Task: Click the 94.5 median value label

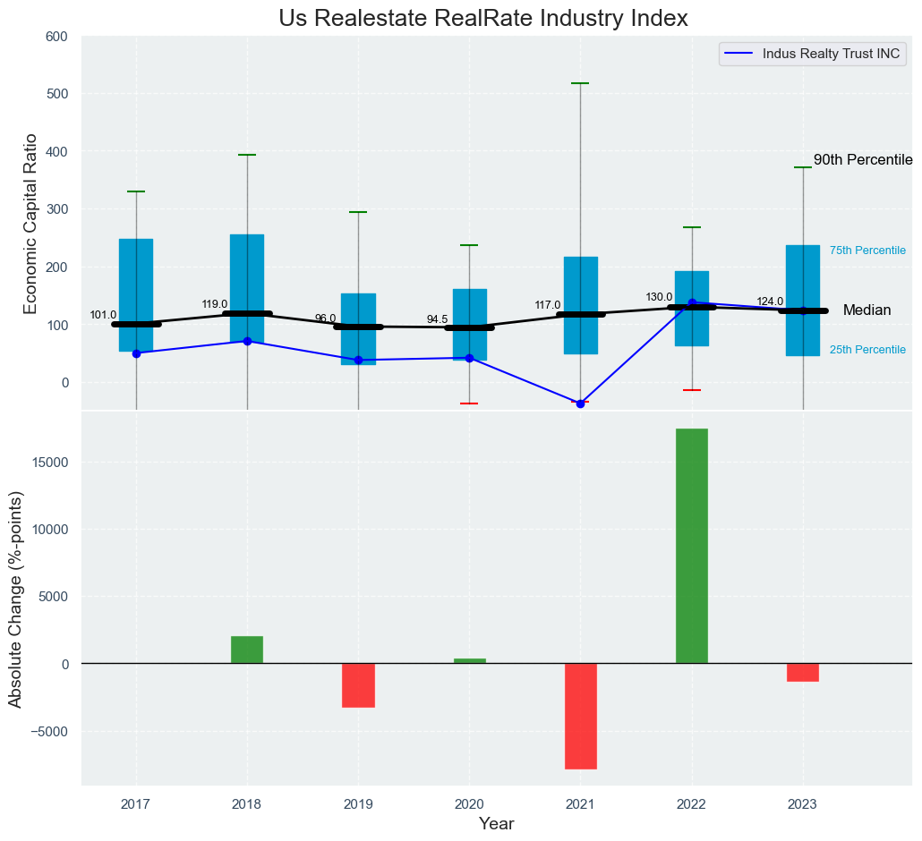Action: [x=437, y=319]
